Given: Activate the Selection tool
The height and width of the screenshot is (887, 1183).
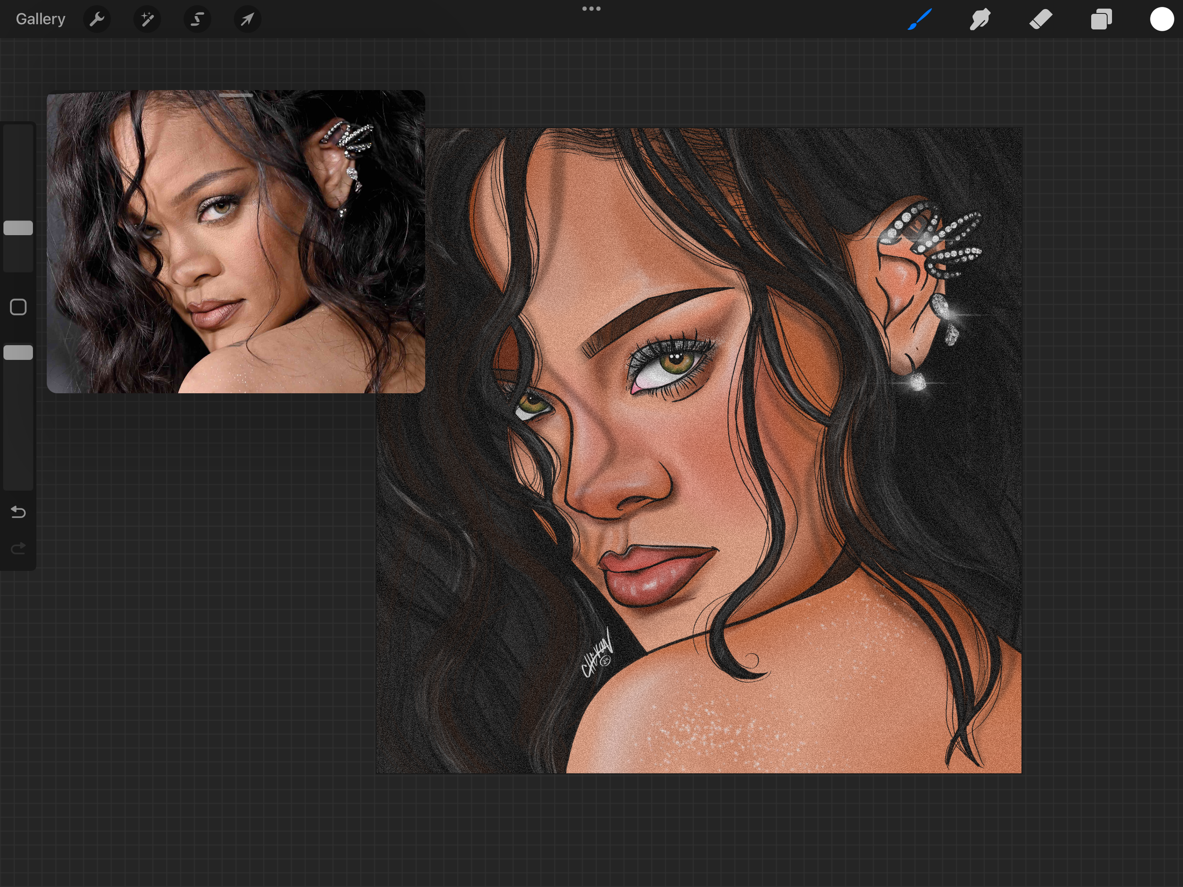Looking at the screenshot, I should [x=197, y=20].
